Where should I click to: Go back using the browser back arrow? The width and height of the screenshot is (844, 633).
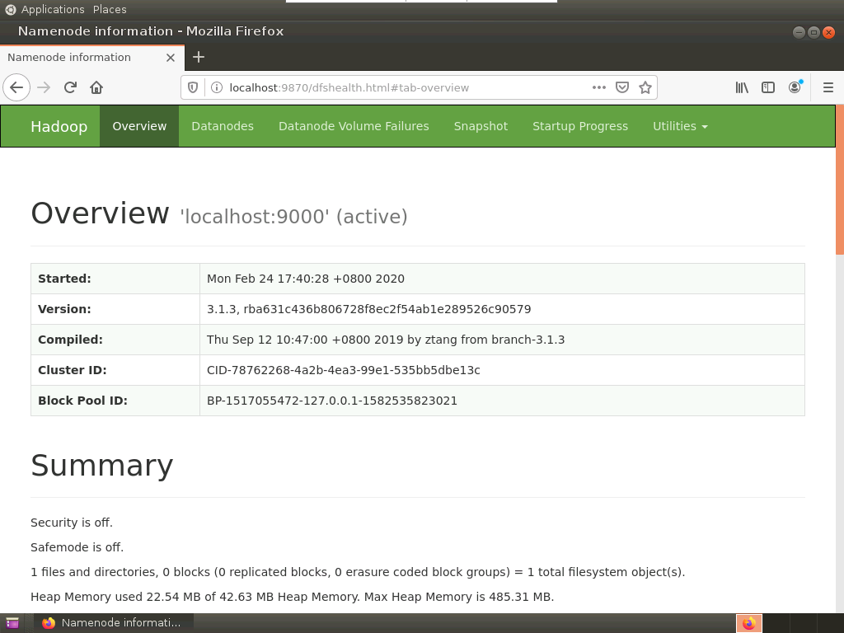[x=16, y=87]
